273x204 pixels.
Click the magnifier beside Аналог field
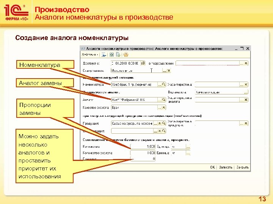[x=164, y=100]
